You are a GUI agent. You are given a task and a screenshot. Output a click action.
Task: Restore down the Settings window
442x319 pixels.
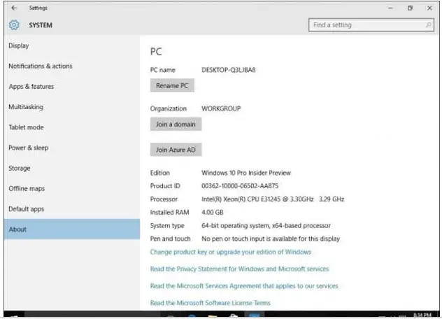410,8
